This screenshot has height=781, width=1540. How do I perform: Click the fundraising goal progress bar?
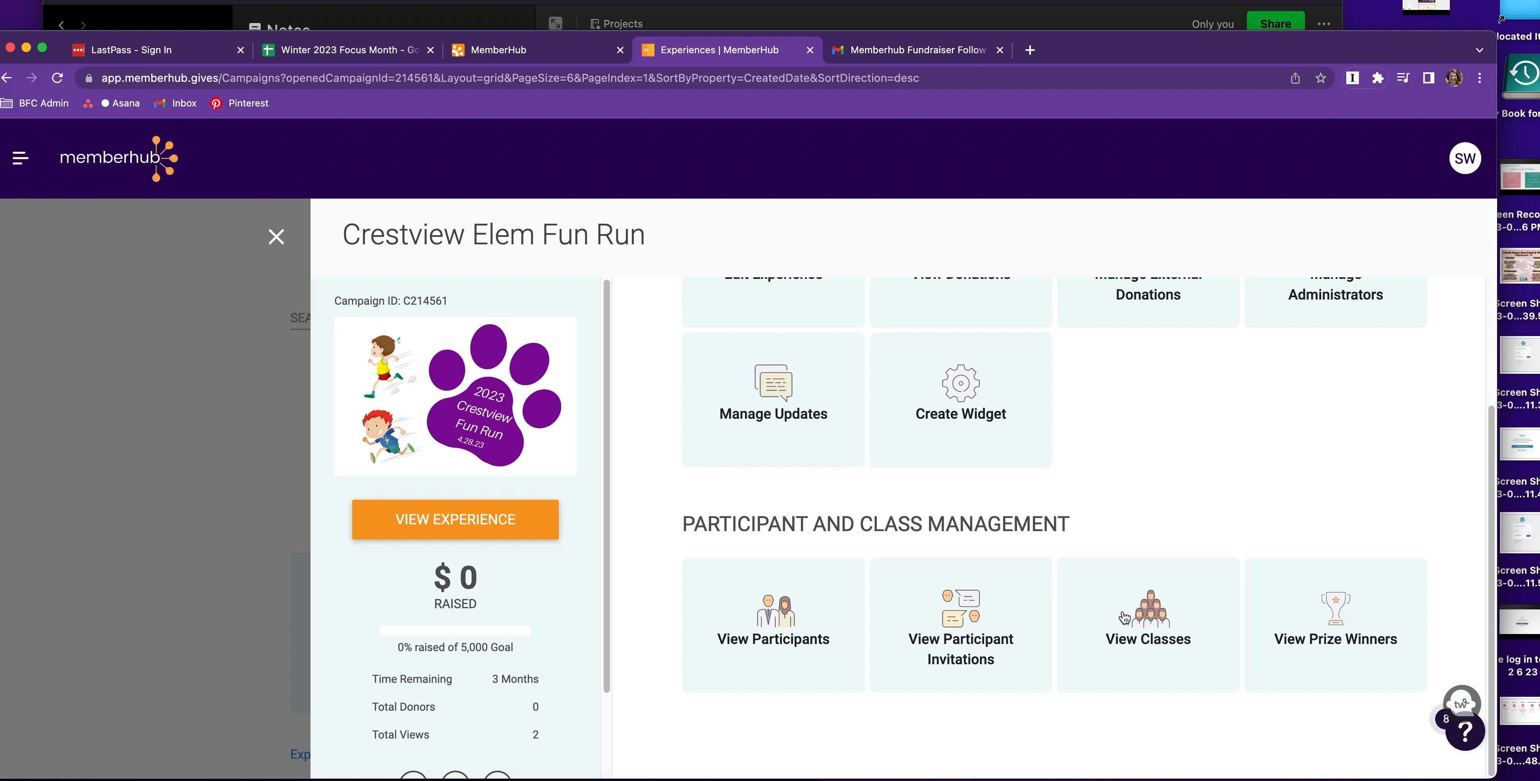tap(455, 630)
